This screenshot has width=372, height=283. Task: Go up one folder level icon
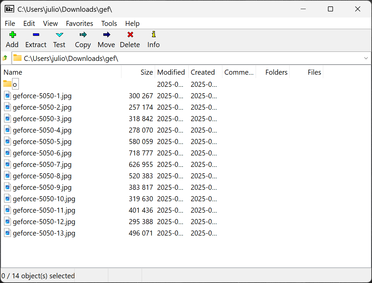[5, 58]
